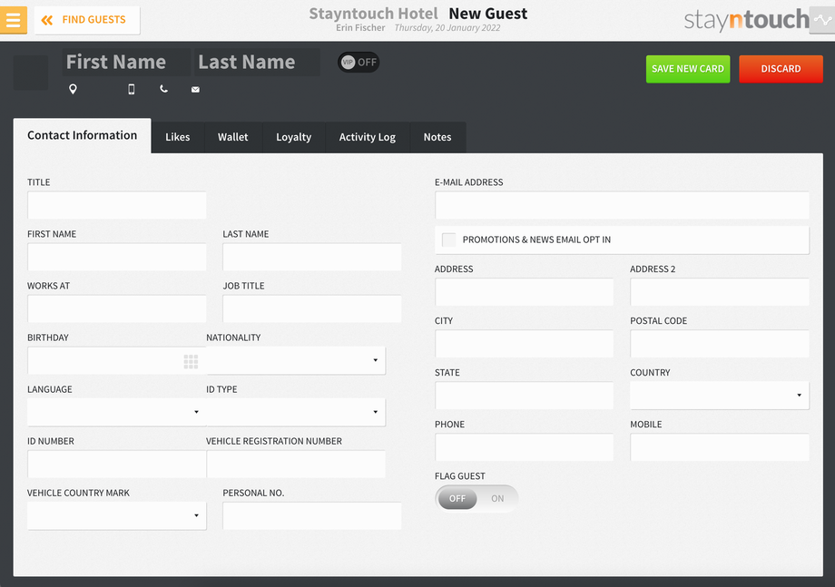Click the guest avatar placeholder

(31, 73)
